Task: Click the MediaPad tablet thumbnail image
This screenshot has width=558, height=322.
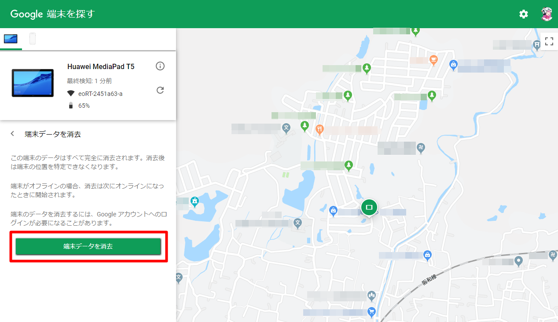Action: (x=33, y=83)
